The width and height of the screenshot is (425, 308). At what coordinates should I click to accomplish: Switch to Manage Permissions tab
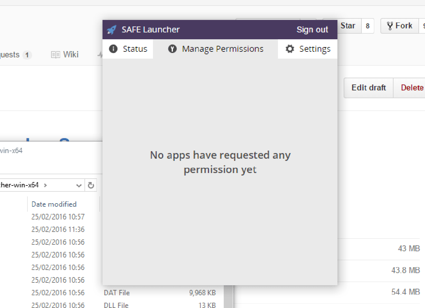coord(216,49)
